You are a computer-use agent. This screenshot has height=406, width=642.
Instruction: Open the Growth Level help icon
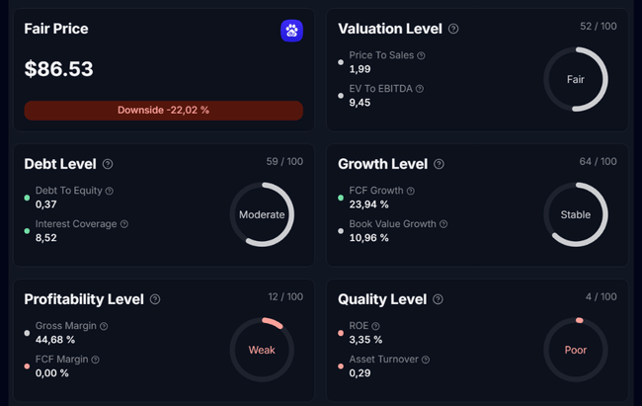coord(440,164)
